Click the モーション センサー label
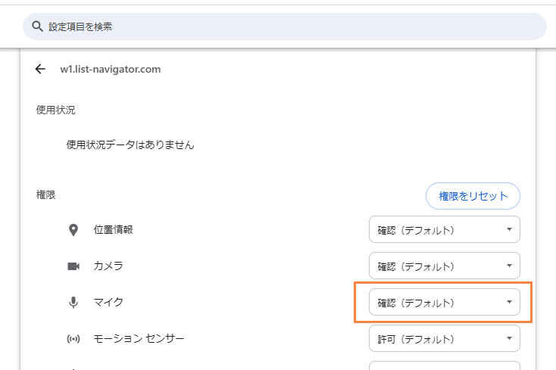Viewport: 556px width, 370px height. [139, 338]
